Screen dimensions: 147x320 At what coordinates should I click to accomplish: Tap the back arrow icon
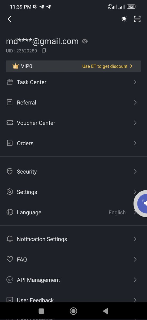(x=10, y=19)
